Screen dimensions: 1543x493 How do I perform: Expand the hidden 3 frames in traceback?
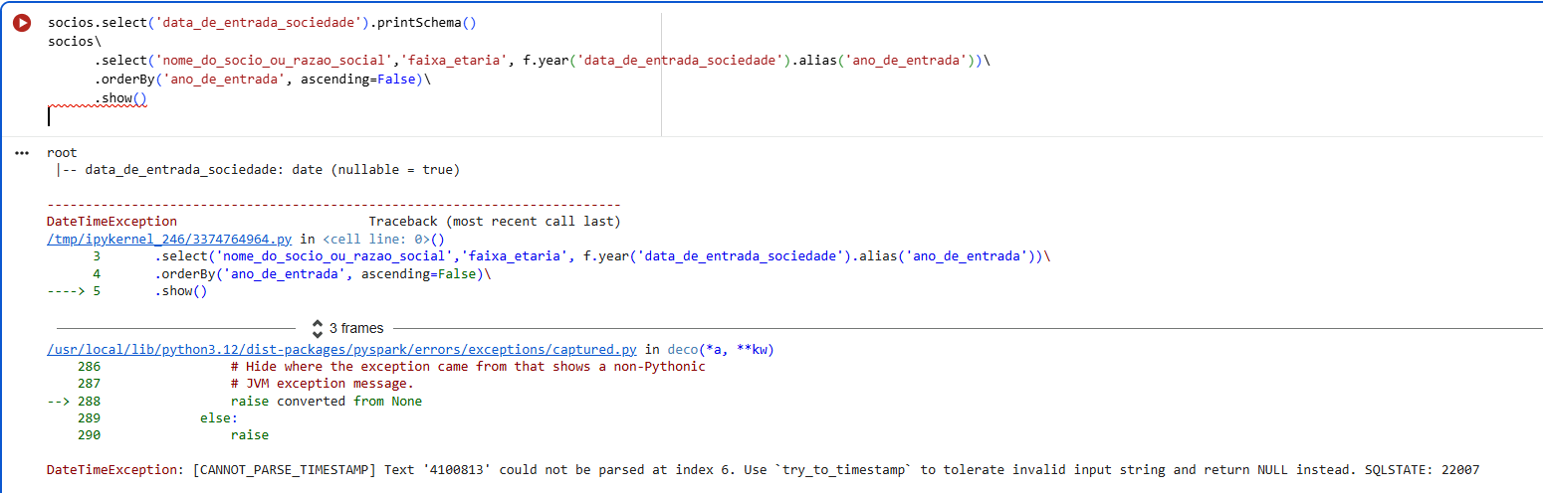[346, 328]
